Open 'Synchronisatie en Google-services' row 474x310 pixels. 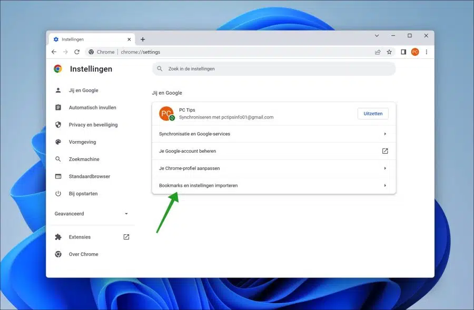(x=274, y=134)
